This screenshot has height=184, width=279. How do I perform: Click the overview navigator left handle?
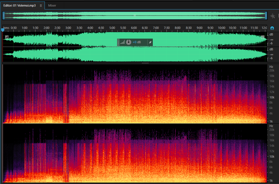[x=4, y=16]
